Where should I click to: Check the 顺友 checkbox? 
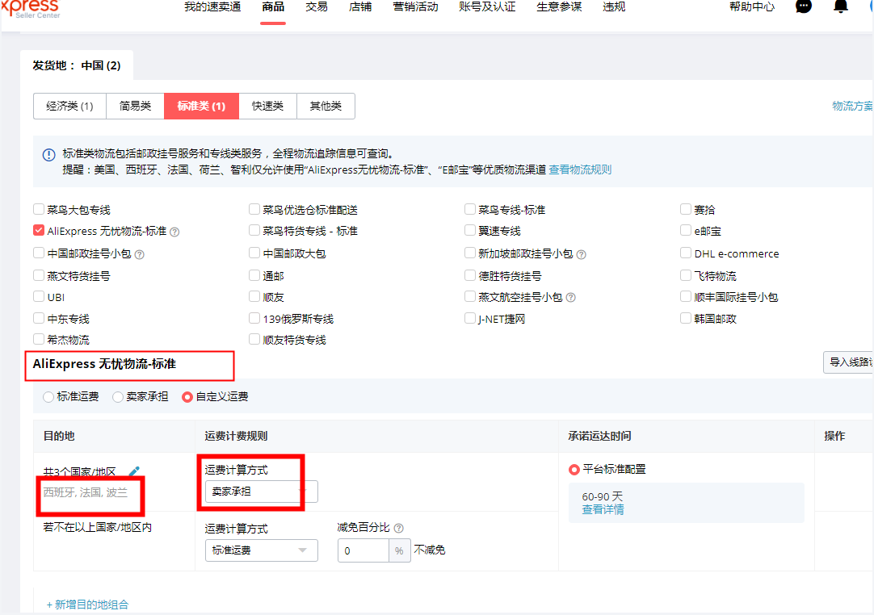254,296
